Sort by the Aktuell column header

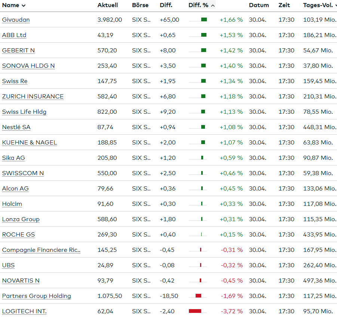coord(108,5)
